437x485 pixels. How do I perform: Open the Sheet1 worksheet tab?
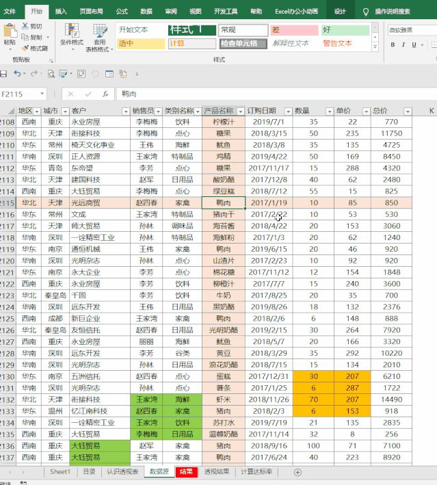(x=60, y=472)
